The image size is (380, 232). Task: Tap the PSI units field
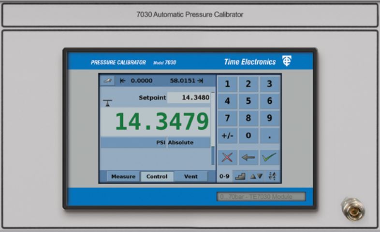133,143
